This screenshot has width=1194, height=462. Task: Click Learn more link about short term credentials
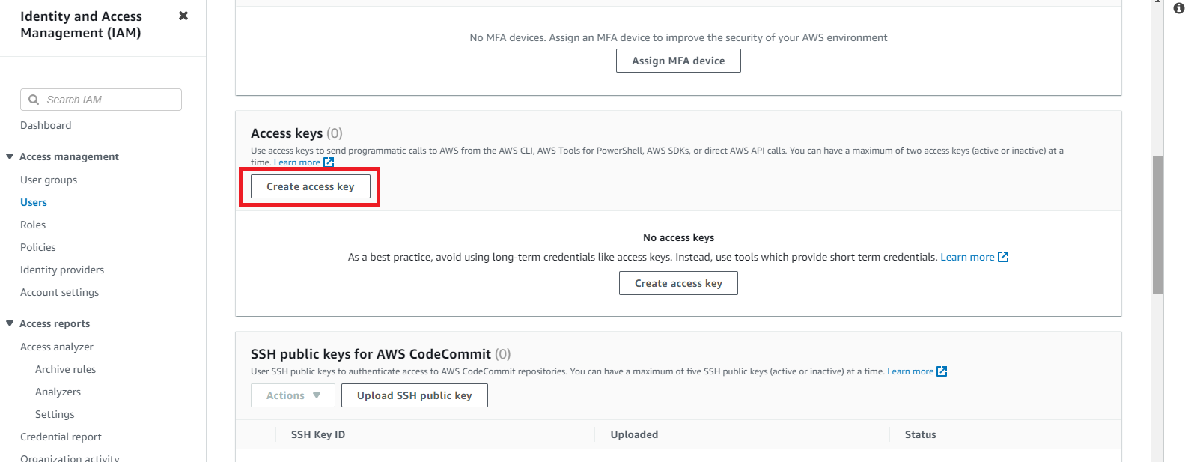coord(967,257)
